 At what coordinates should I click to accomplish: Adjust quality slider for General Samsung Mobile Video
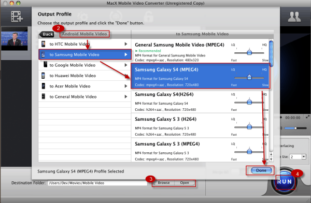pyautogui.click(x=249, y=53)
